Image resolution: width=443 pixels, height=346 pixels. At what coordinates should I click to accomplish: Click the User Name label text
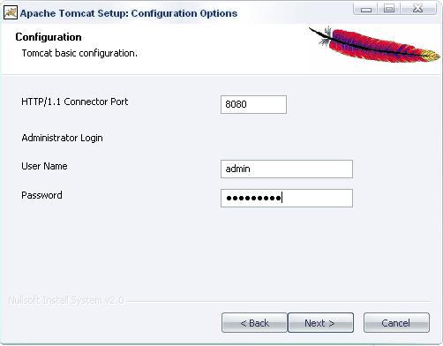coord(44,166)
